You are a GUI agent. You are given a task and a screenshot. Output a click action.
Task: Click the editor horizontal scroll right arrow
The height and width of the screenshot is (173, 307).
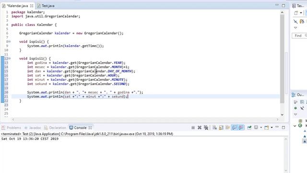point(277,120)
